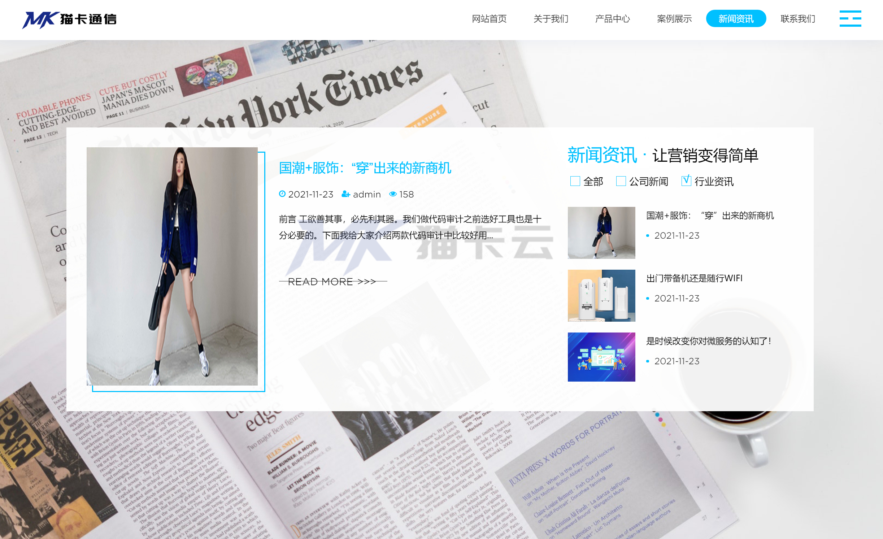Go to 网站首页 in navigation
The height and width of the screenshot is (539, 883).
[489, 19]
